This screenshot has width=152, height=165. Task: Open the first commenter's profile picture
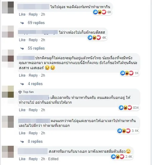click(8, 8)
